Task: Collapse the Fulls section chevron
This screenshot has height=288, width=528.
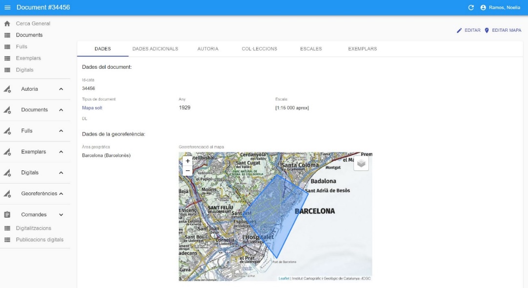Action: 61,131
